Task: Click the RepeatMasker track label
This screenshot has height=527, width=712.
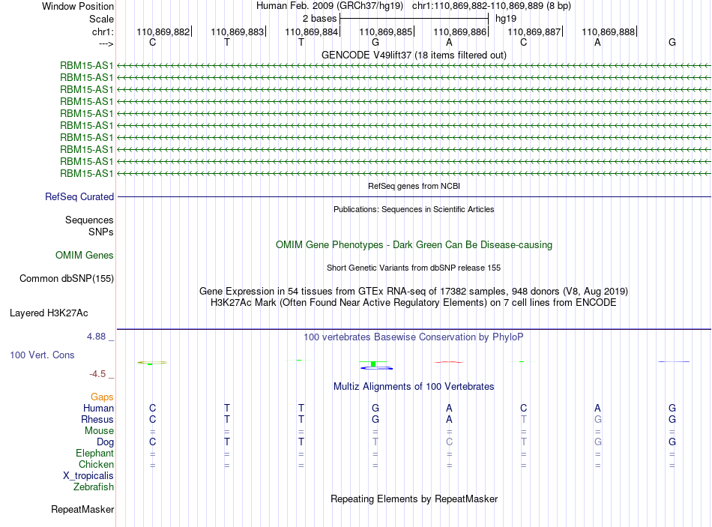Action: tap(82, 509)
